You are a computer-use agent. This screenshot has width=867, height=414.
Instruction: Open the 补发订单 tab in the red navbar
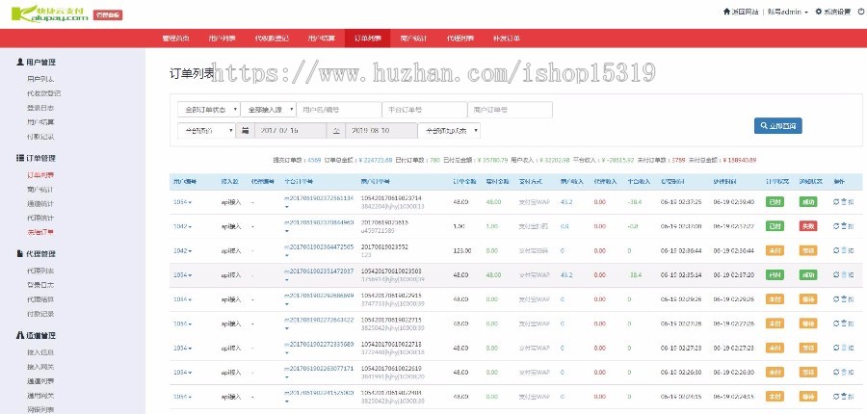coord(506,39)
